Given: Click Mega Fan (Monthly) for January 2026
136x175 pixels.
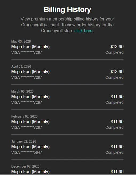Looking at the screenshot, I should click(30, 147).
